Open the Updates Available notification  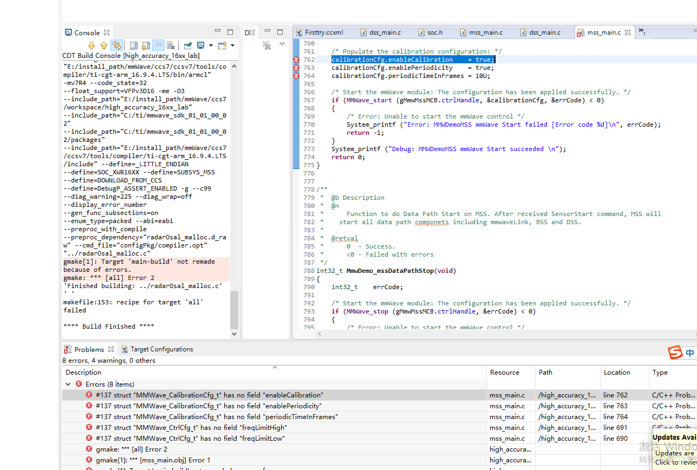[x=675, y=449]
